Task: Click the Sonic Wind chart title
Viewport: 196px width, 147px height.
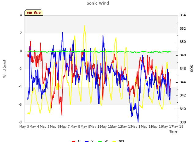Action: pos(98,3)
